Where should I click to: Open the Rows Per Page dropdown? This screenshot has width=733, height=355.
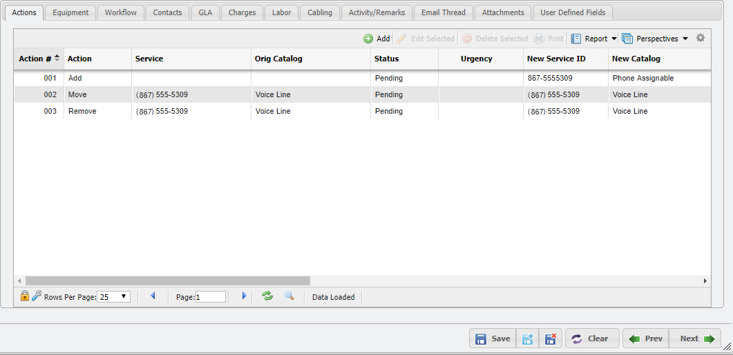(114, 297)
